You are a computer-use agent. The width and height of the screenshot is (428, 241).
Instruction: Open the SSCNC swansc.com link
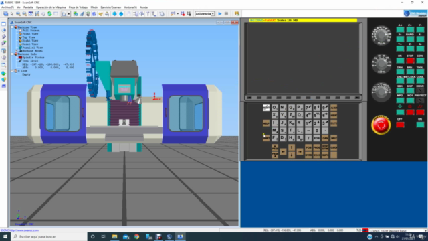point(19,230)
